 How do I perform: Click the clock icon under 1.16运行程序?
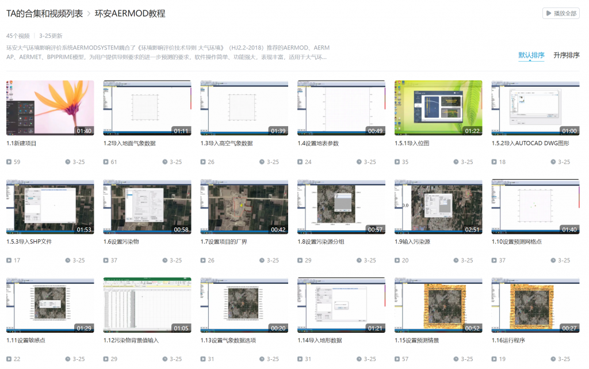tap(554, 359)
